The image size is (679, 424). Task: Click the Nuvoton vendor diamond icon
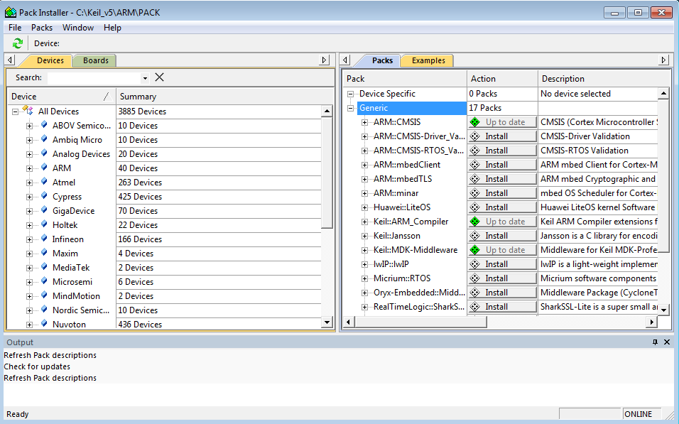[x=44, y=324]
